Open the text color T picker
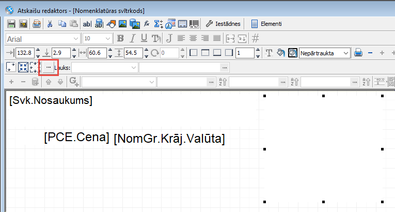The width and height of the screenshot is (395, 212). pyautogui.click(x=269, y=53)
